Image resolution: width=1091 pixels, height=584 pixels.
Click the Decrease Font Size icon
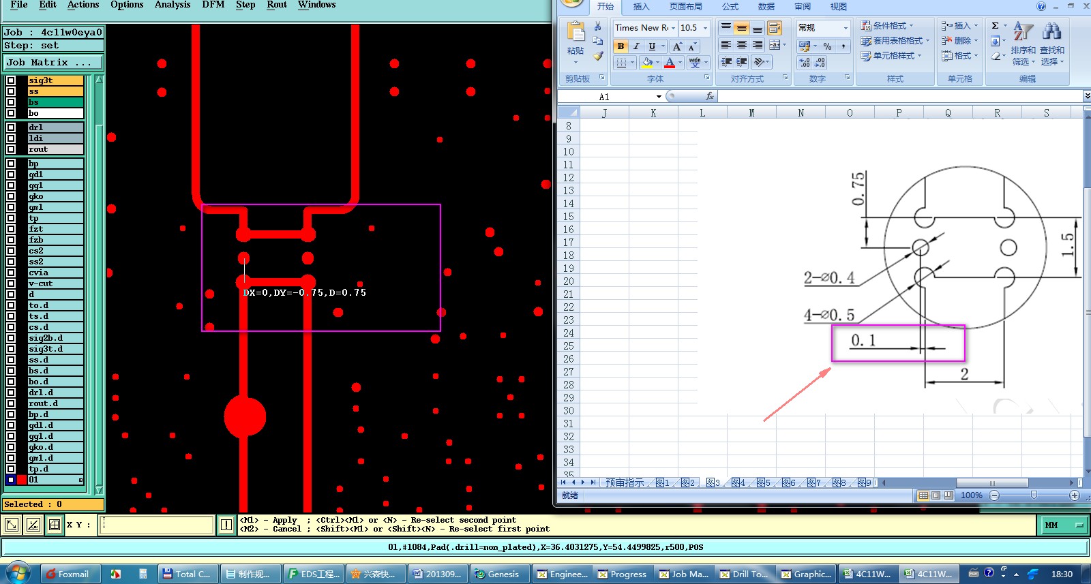click(691, 46)
